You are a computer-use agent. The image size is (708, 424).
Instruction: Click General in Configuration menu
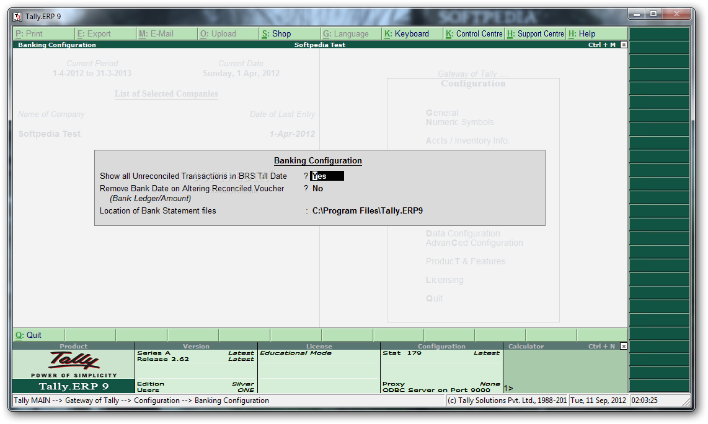[441, 113]
